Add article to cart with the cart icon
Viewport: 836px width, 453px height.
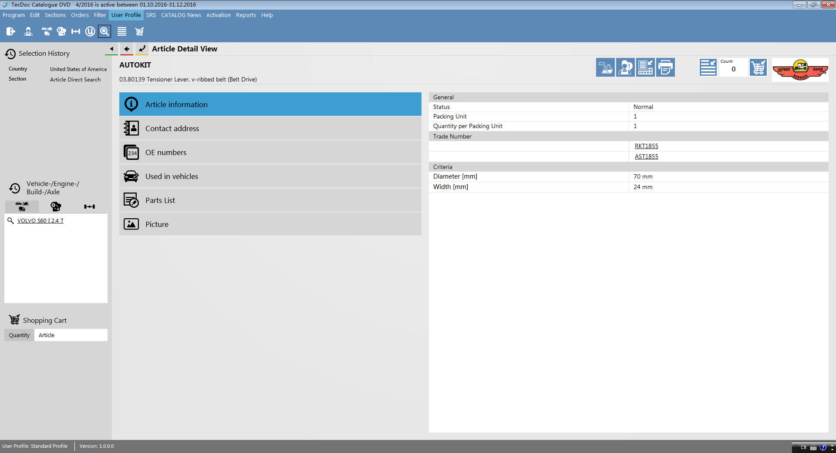pyautogui.click(x=758, y=68)
